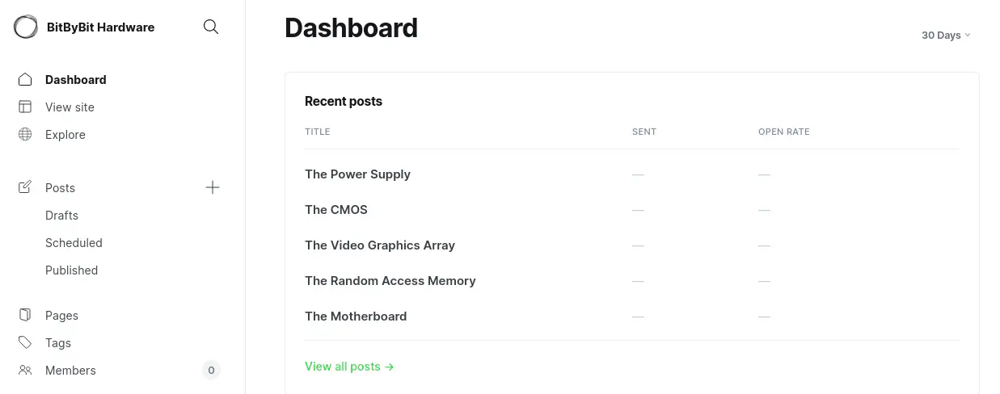Viewport: 1000px width, 394px height.
Task: Open The Random Access Memory post
Action: (390, 281)
